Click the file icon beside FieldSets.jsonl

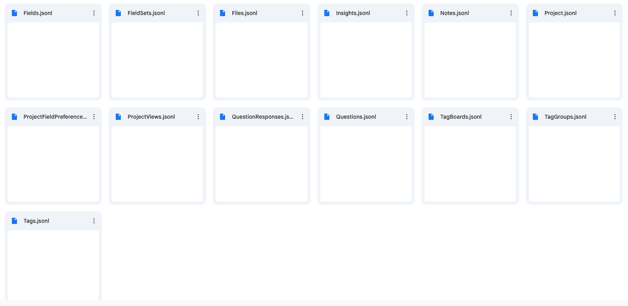click(x=118, y=13)
